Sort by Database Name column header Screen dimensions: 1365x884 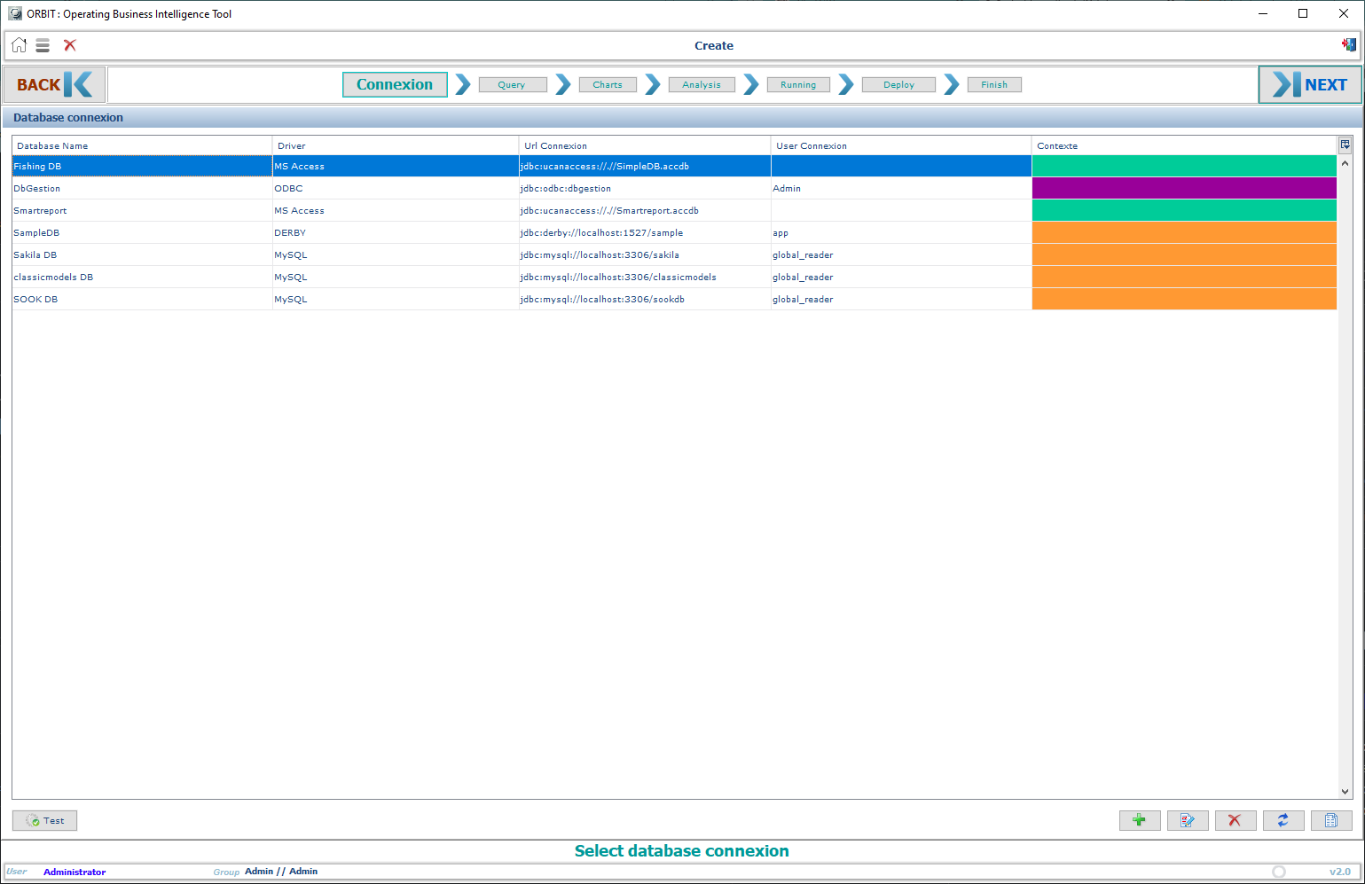[142, 145]
